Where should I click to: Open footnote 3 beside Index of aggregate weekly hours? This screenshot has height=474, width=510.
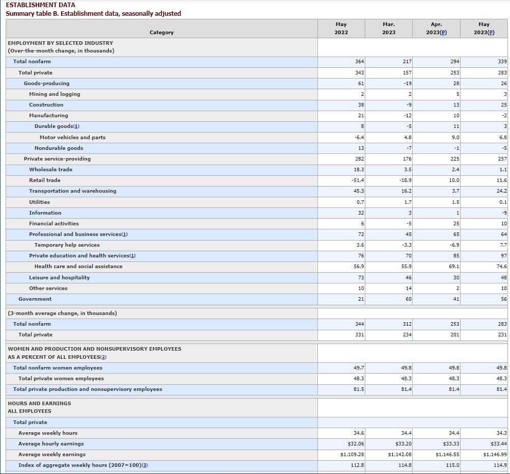tap(145, 465)
